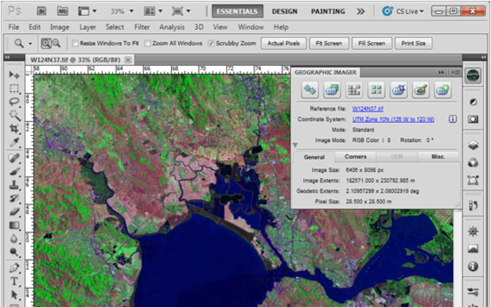This screenshot has height=307, width=491.
Task: Launch Adobe Bridge from top bar
Action: coord(41,12)
